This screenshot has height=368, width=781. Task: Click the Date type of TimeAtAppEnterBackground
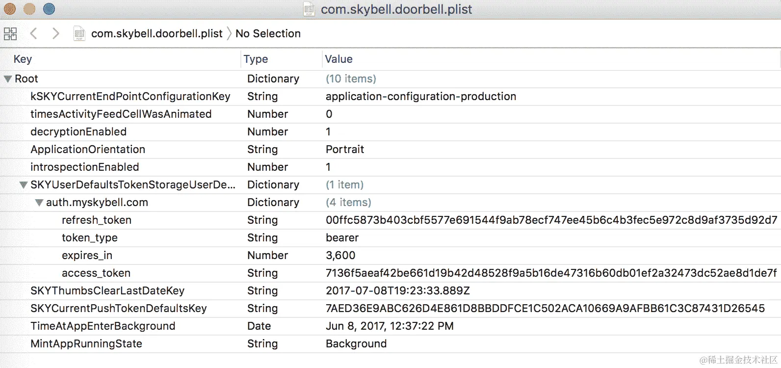tap(259, 326)
